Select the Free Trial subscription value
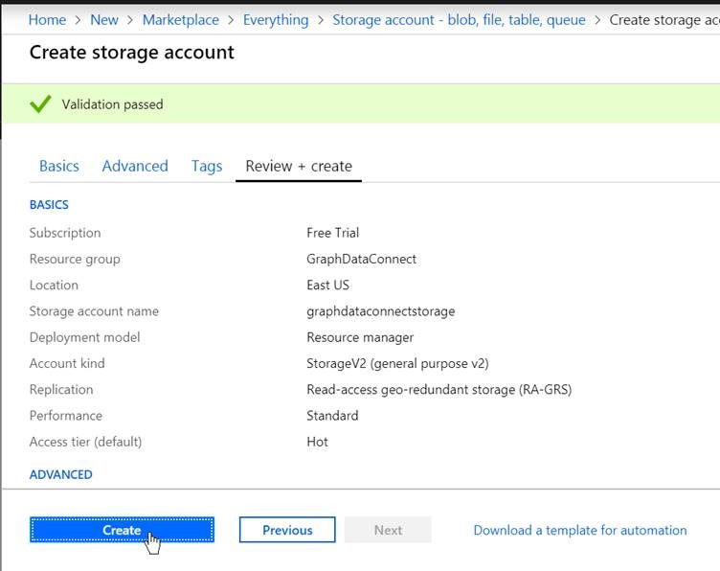 point(332,233)
